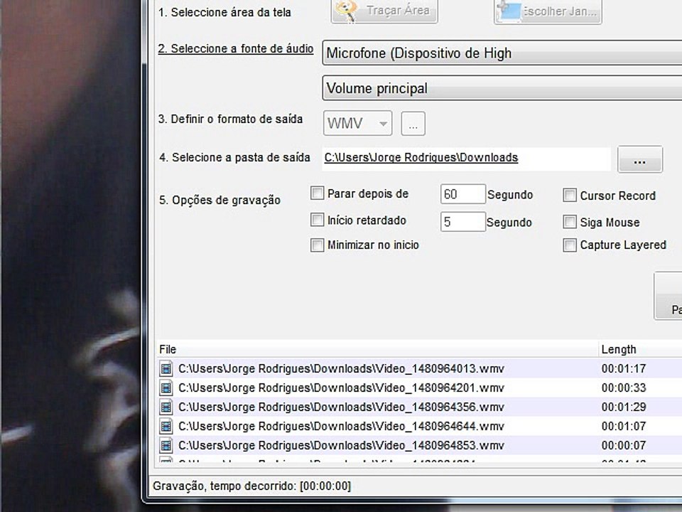Select the file Video_1480964013.wmv

tap(341, 369)
